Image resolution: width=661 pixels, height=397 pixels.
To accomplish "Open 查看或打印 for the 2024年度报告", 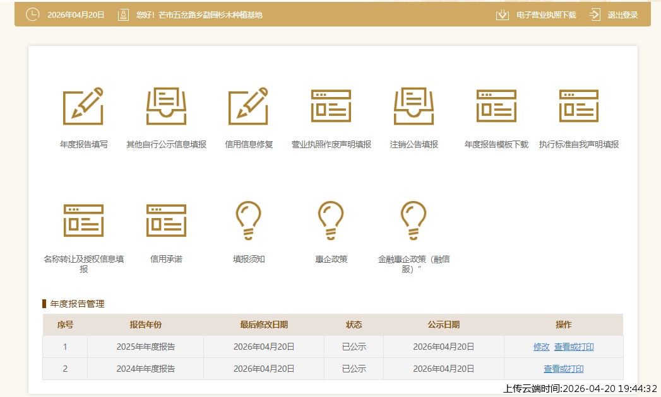I will [x=563, y=369].
